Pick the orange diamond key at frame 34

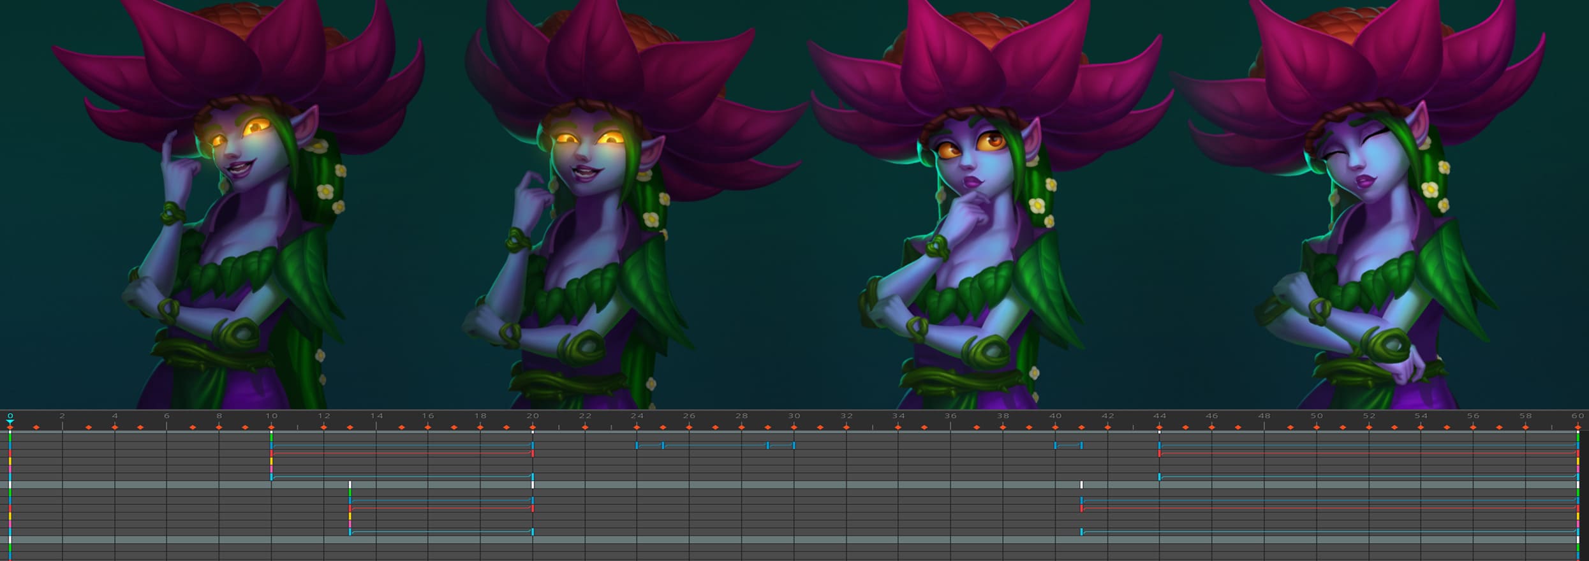(x=898, y=427)
